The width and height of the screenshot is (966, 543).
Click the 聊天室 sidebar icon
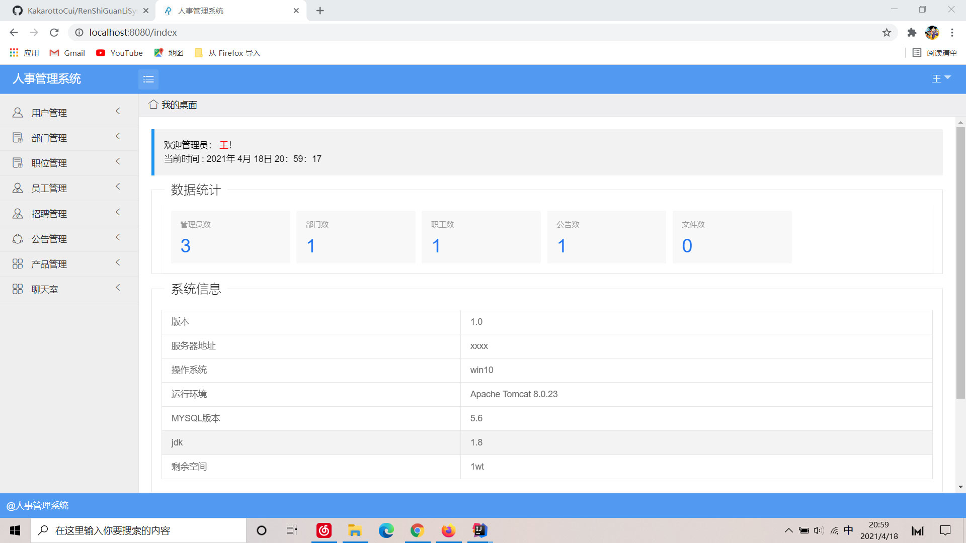coord(18,289)
